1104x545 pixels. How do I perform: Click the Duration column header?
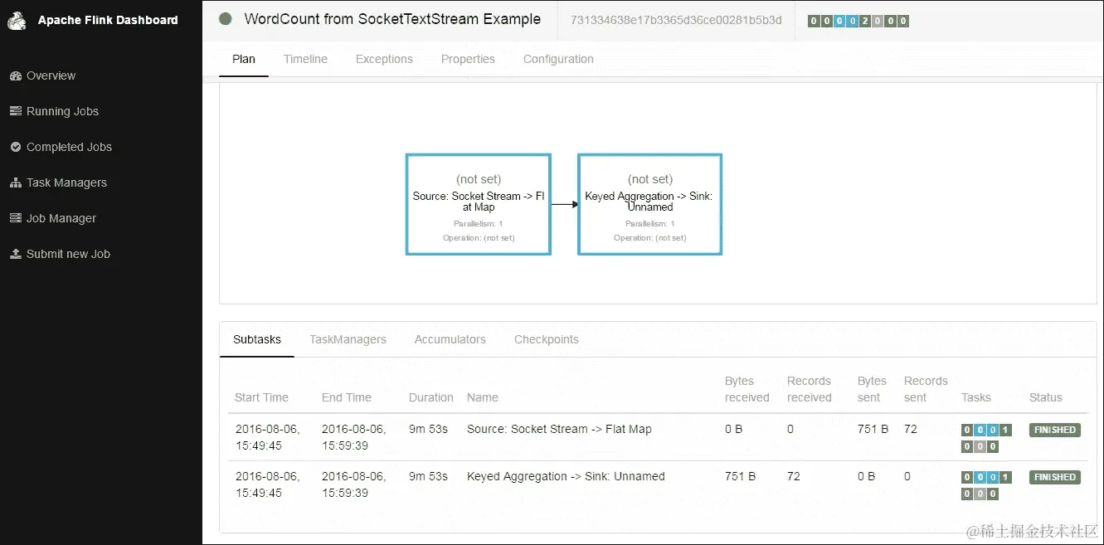coord(431,397)
